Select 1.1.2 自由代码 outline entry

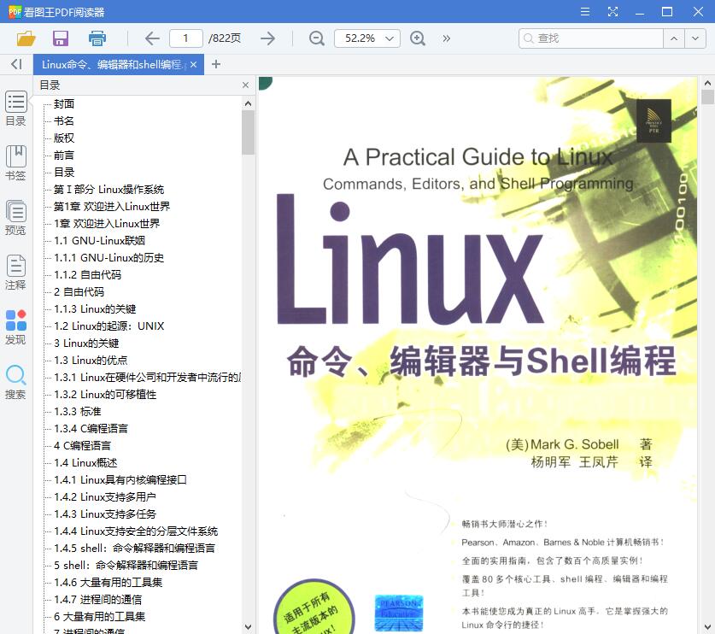(x=87, y=275)
